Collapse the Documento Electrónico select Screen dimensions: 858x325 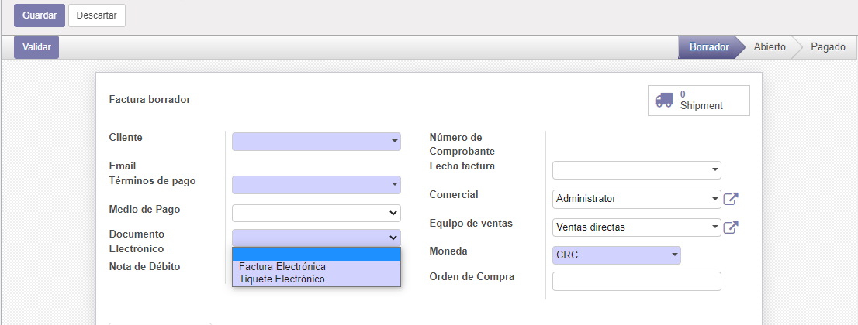[317, 238]
